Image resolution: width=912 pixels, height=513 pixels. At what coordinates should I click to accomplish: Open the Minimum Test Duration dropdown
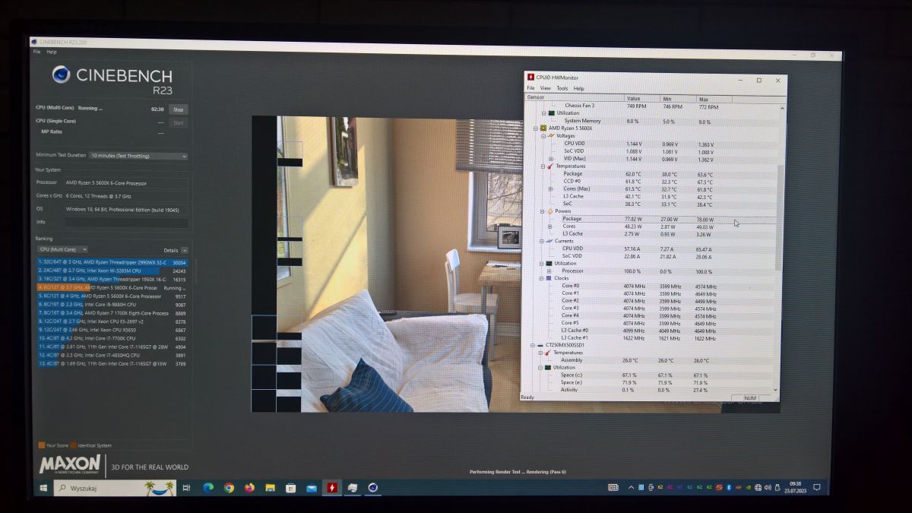(x=138, y=156)
